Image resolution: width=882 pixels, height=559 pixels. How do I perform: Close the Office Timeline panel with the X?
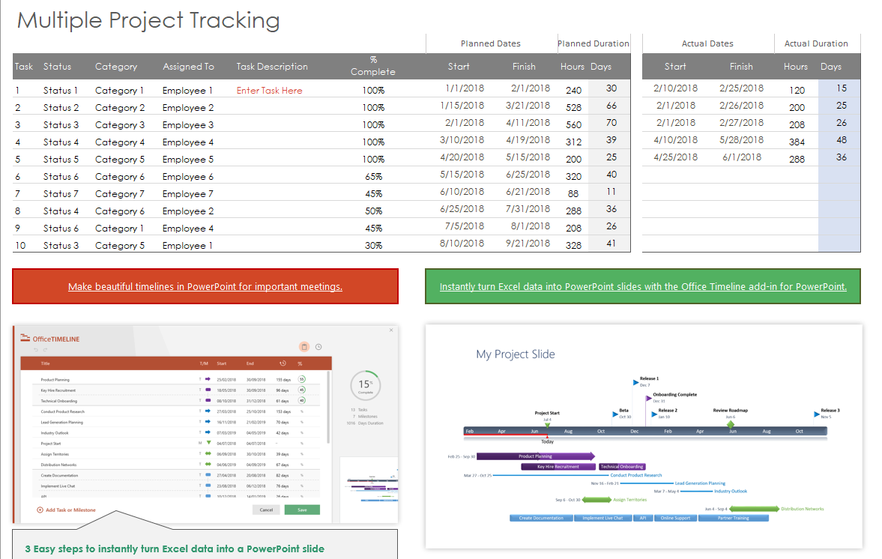point(391,330)
